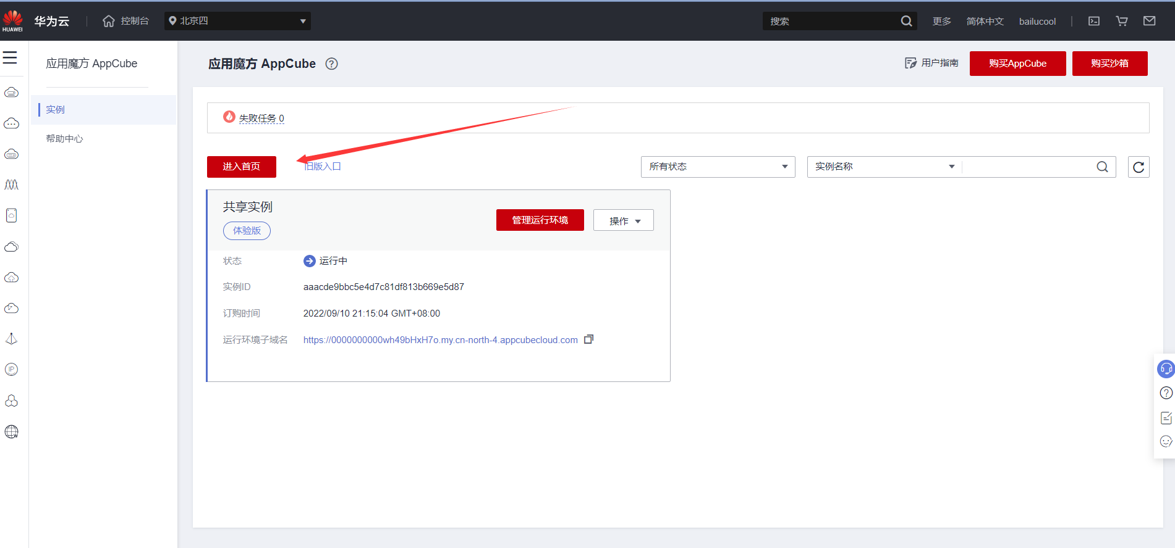
Task: Open the CloudShell terminal icon
Action: pyautogui.click(x=1094, y=21)
